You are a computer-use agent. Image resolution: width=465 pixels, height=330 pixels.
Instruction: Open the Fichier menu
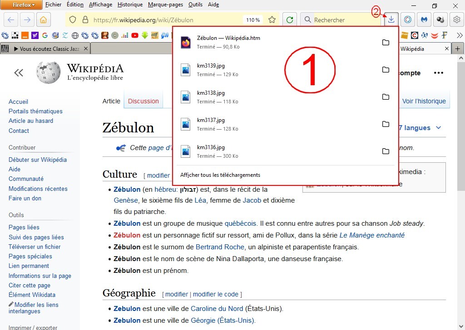pos(54,5)
